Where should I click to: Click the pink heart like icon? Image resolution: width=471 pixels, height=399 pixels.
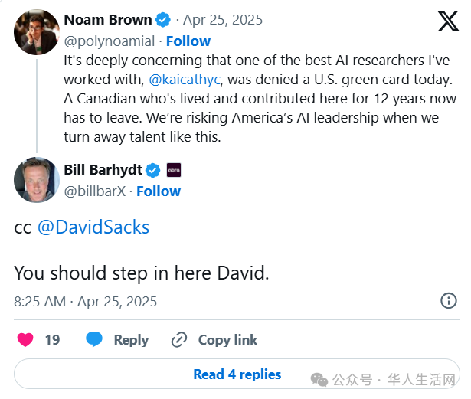pyautogui.click(x=25, y=340)
